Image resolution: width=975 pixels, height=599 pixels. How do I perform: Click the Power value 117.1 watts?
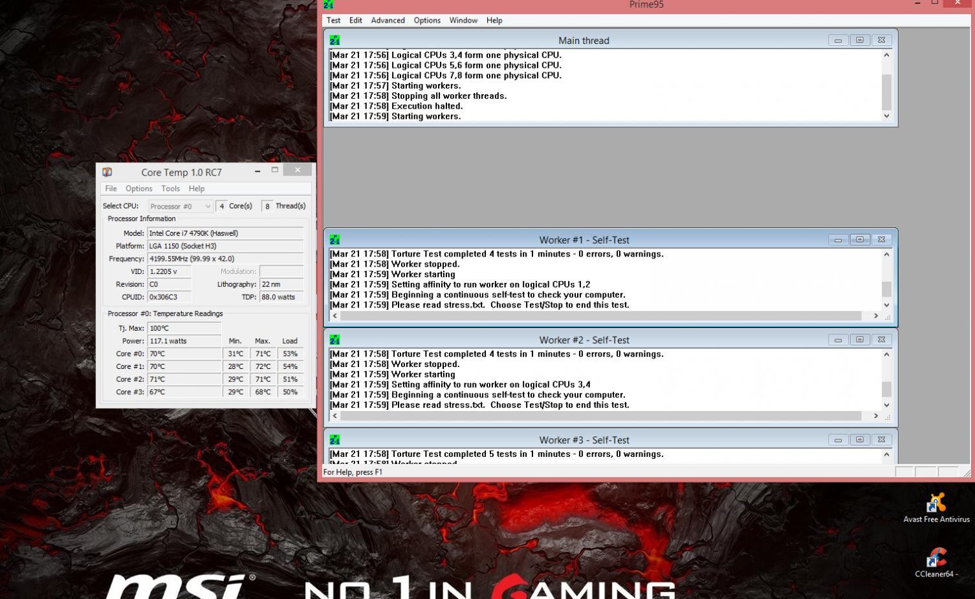(x=184, y=341)
